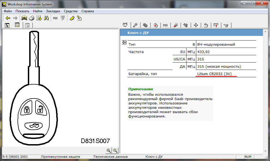Select the document list view tab
The width and height of the screenshot is (270, 161).
pos(17,25)
